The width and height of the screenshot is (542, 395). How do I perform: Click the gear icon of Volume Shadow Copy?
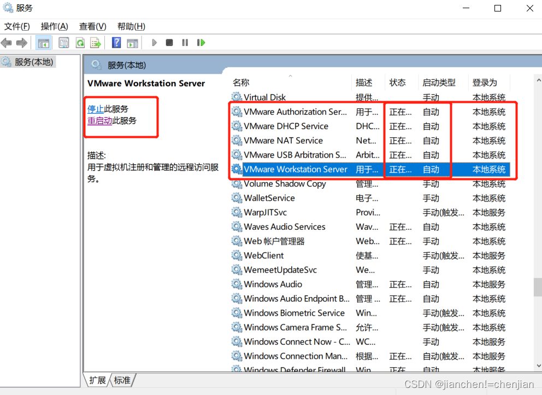[x=237, y=183]
